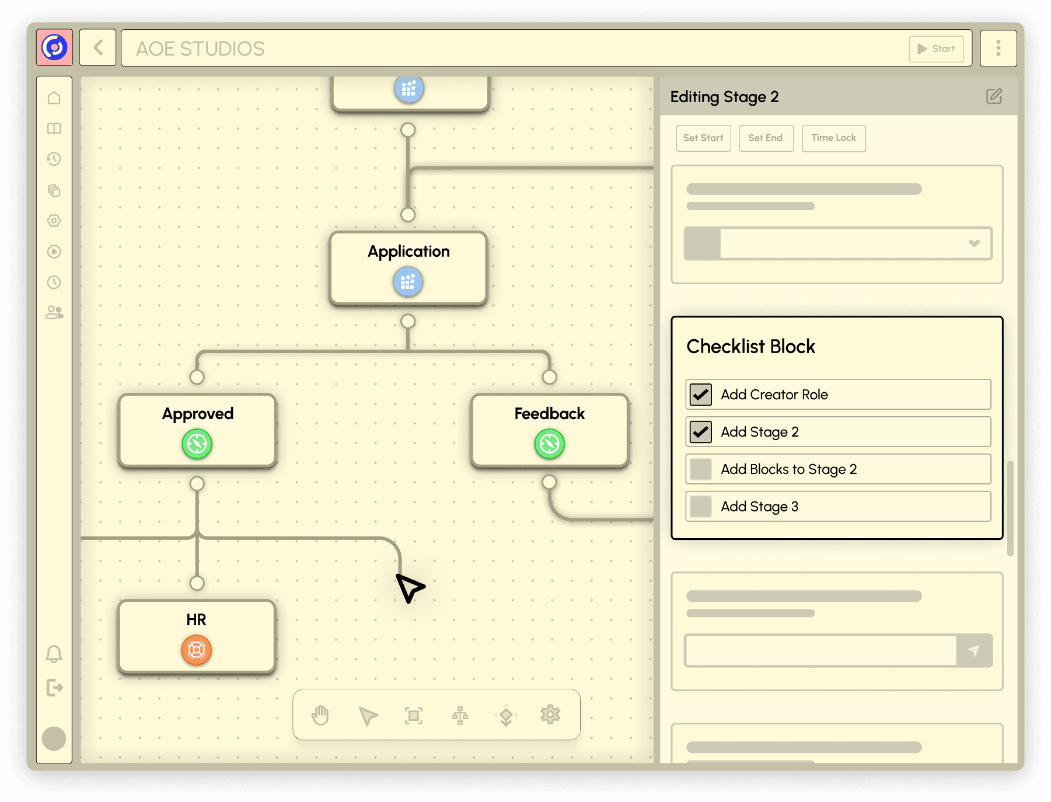Click the Set Start button
The width and height of the screenshot is (1051, 802).
point(703,138)
